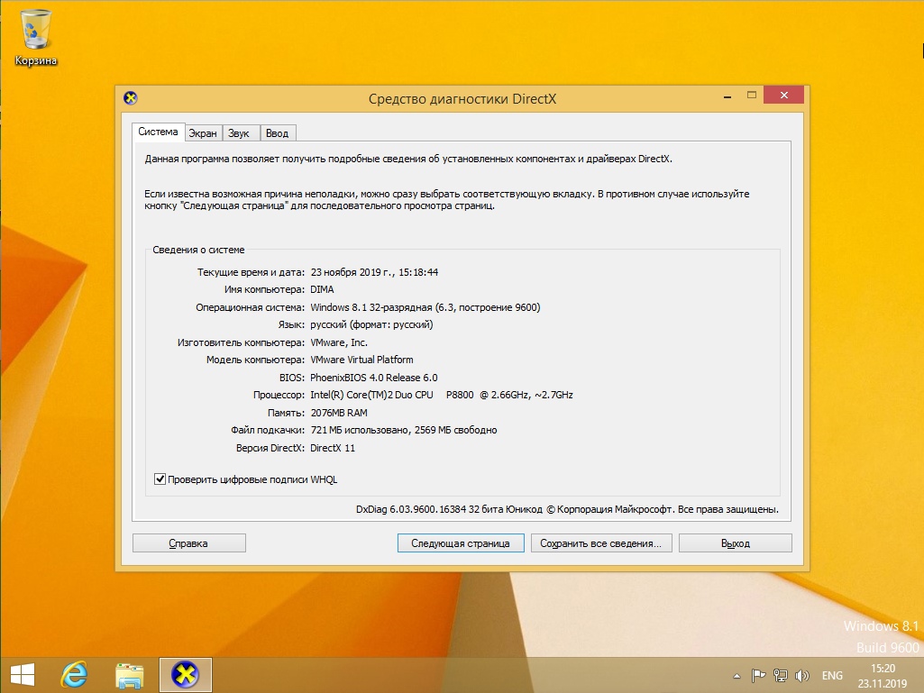
Task: Open File Explorer from the taskbar
Action: click(x=130, y=675)
